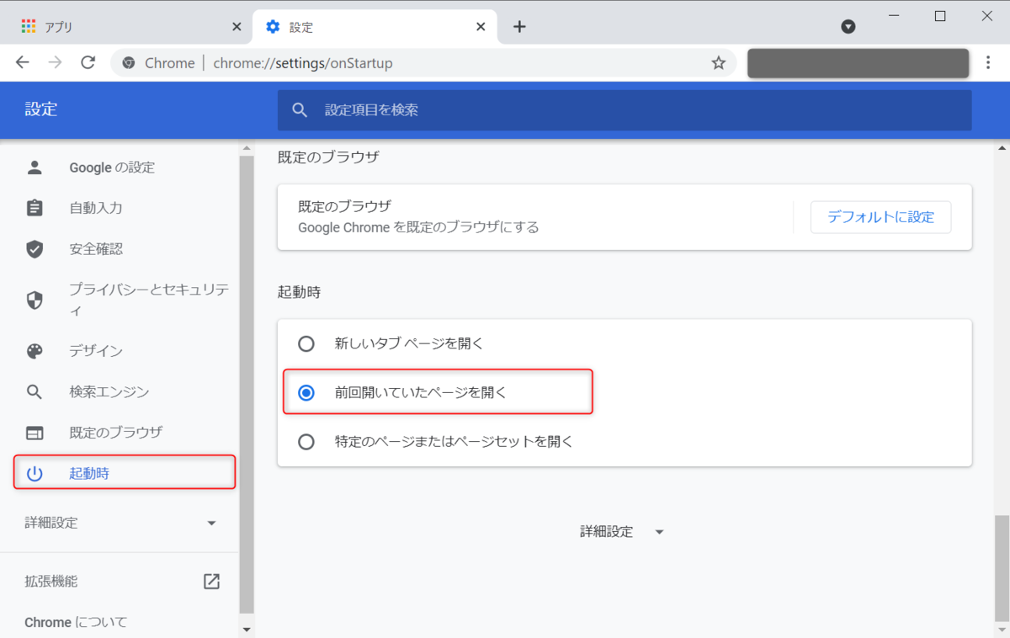Click the 安全確認 shield icon

(34, 249)
